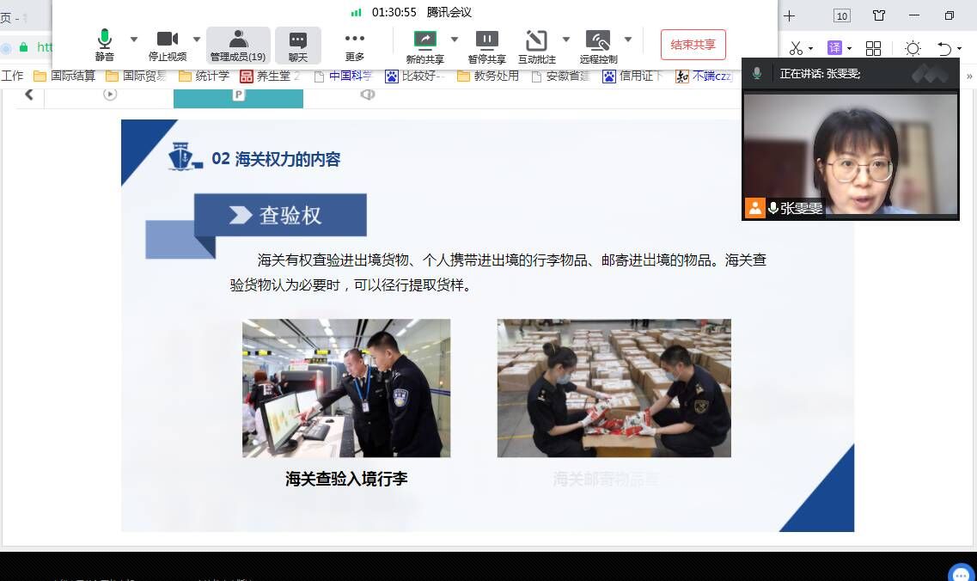Start 新的共享 screen share
977x581 pixels.
coord(425,45)
